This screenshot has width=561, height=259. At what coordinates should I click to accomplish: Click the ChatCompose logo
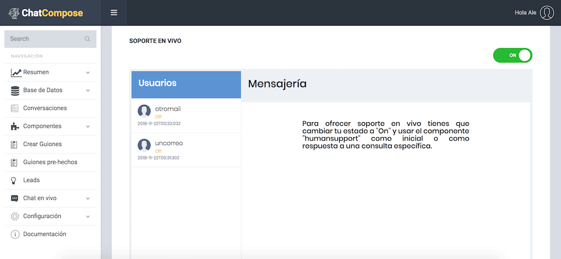[46, 13]
